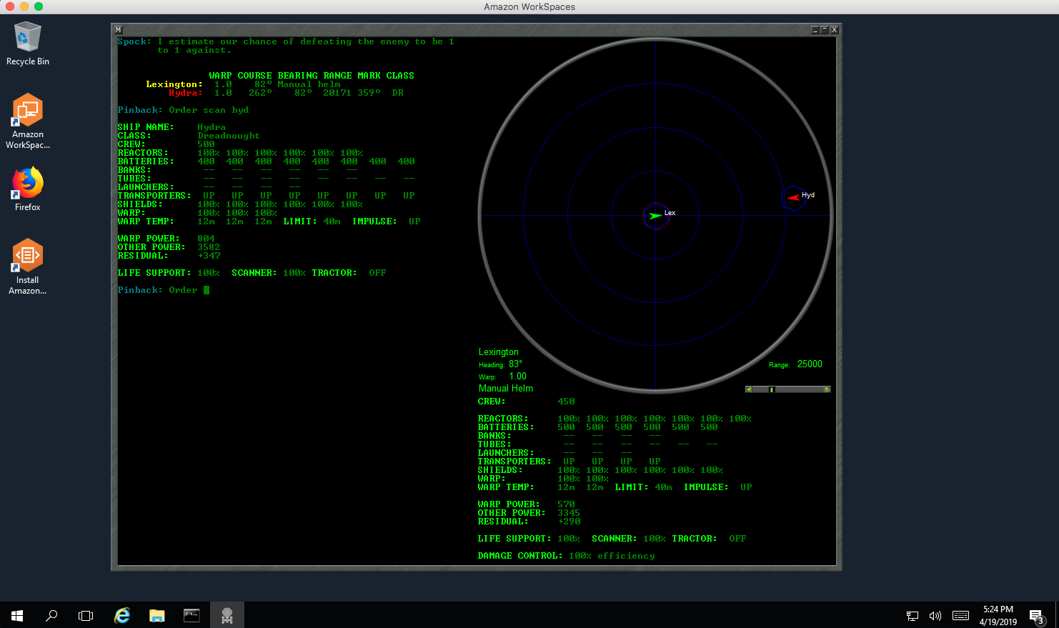
Task: Increase radar range with right arrow
Action: [827, 389]
